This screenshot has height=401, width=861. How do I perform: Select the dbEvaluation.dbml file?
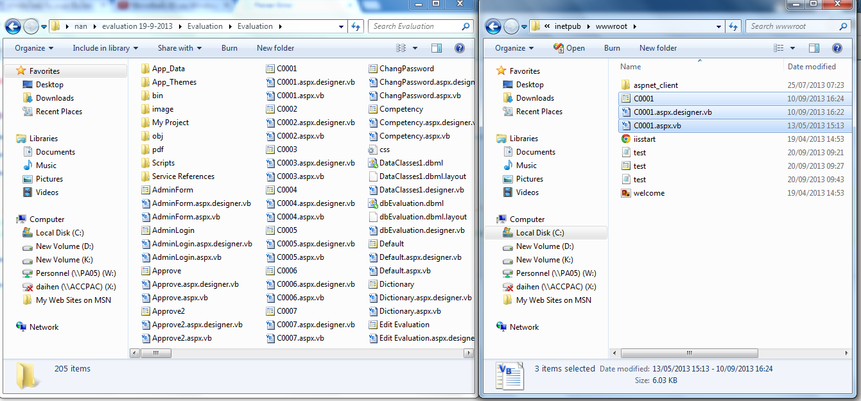click(x=411, y=203)
